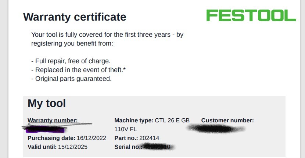This screenshot has height=158, width=305.
Task: Click the redacted warranty number value
Action: click(44, 129)
